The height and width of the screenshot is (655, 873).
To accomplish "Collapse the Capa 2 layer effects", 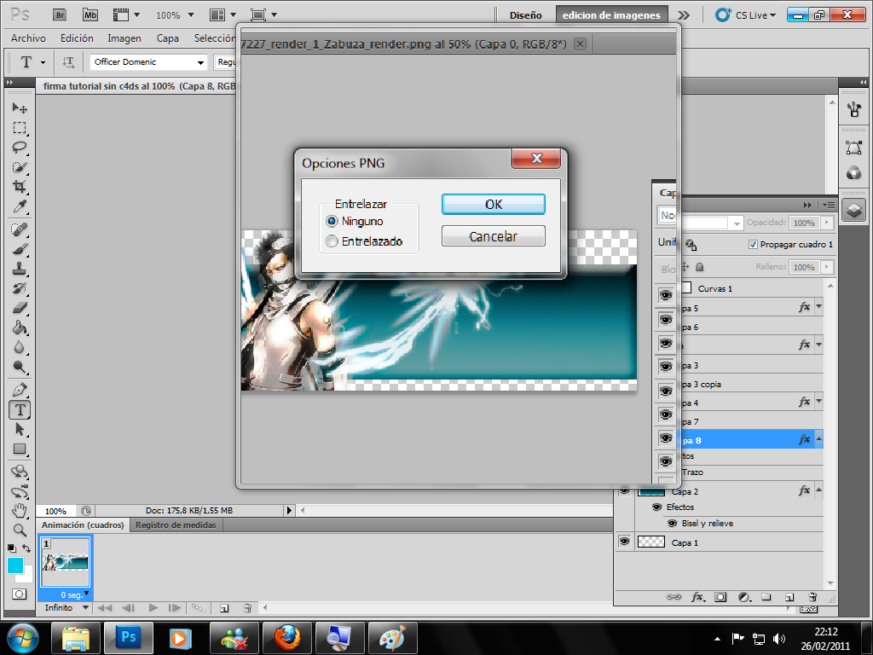I will 818,490.
